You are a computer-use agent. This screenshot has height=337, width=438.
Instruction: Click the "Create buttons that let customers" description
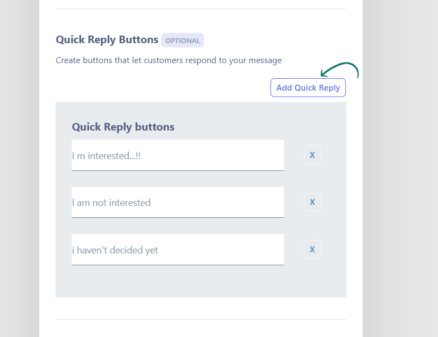pos(124,60)
